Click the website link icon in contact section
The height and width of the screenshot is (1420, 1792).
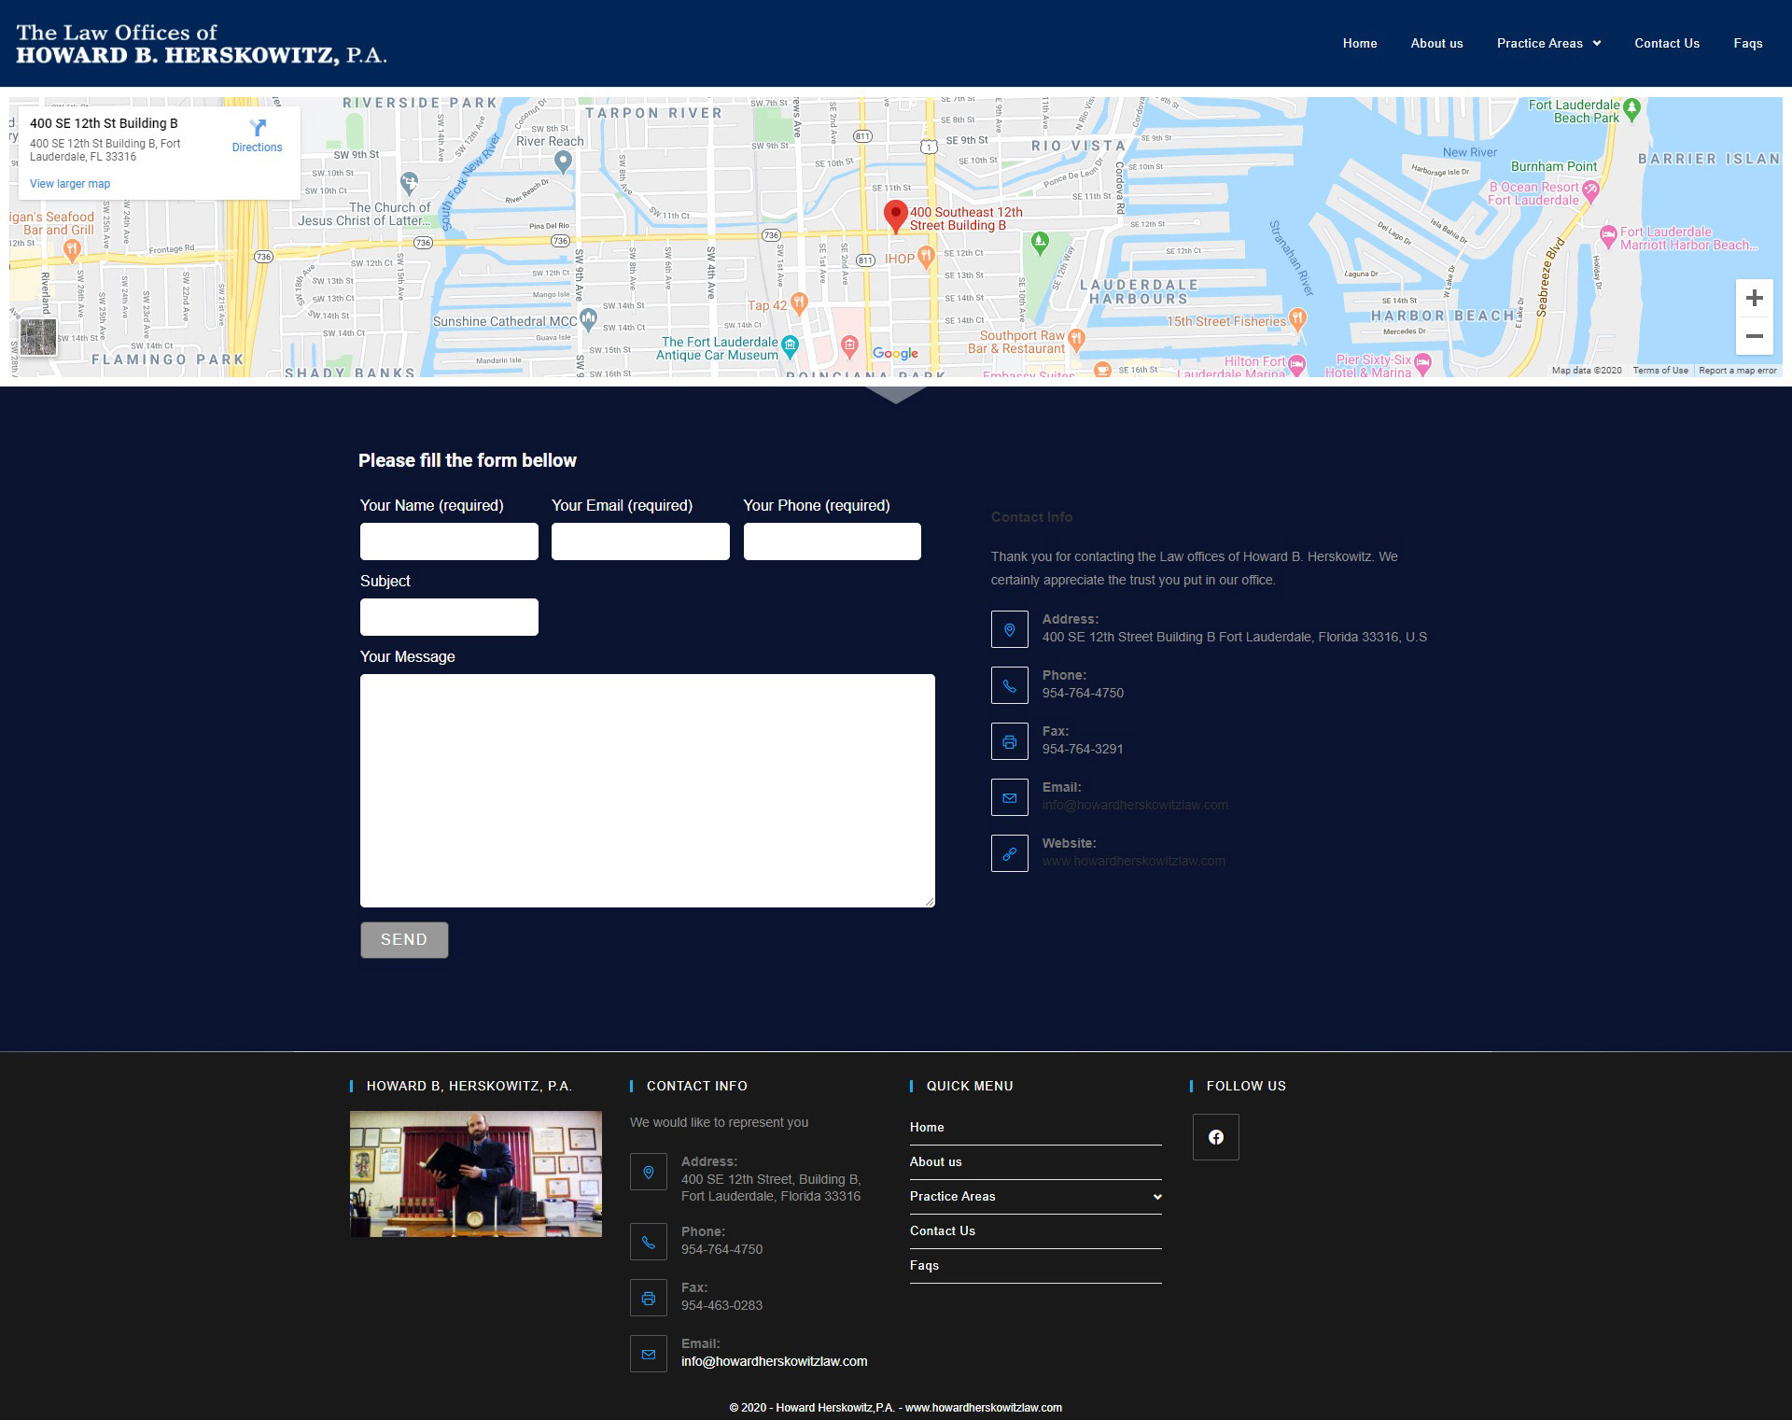(1009, 853)
